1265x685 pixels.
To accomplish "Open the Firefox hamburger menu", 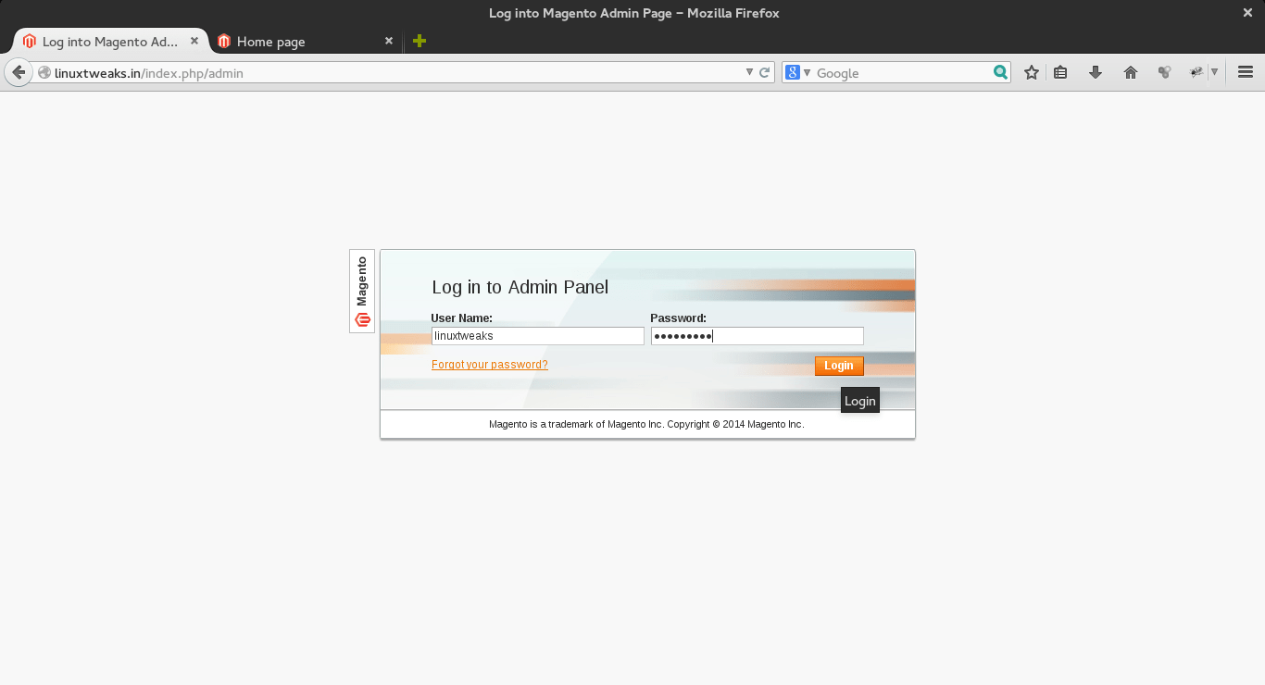I will point(1246,72).
